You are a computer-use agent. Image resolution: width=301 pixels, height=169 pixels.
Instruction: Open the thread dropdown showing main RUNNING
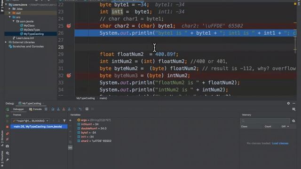tap(31, 121)
